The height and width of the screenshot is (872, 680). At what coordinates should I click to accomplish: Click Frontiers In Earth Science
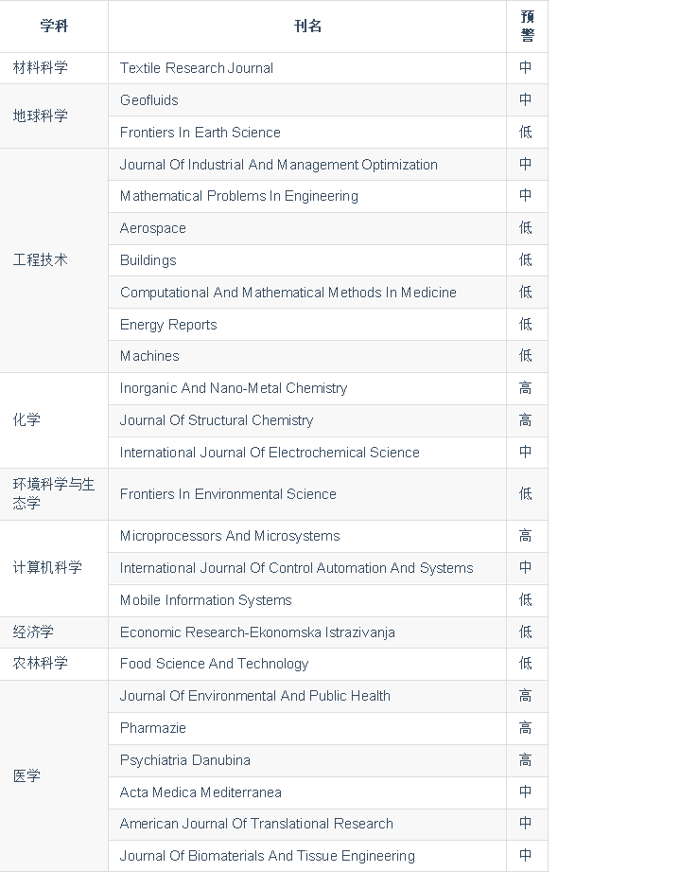pyautogui.click(x=200, y=133)
